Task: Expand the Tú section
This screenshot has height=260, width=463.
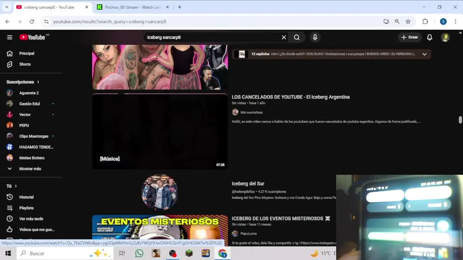Action: click(12, 186)
